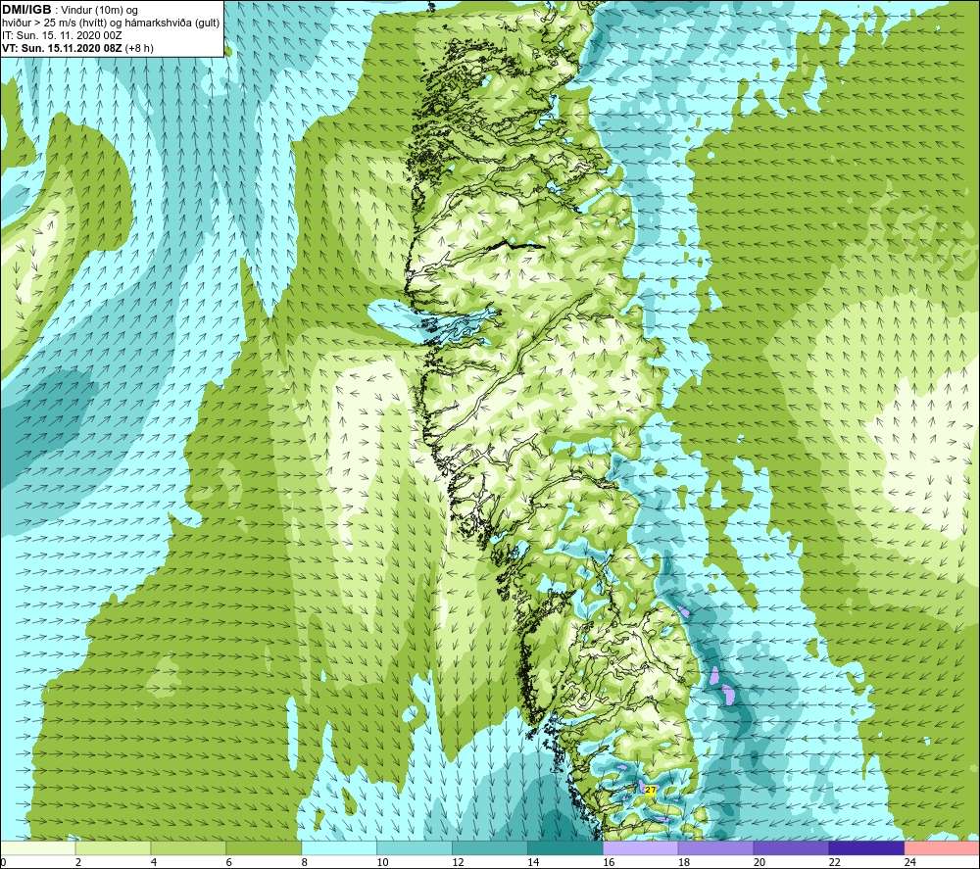Pick the cyan 10–12 legend swatch
Image resolution: width=980 pixels, height=869 pixels.
(x=415, y=848)
